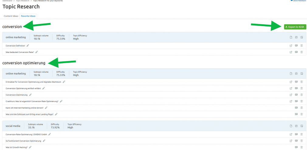Edit pencil for Conversion-Rate-Optimierung DIXENO GmbH
This screenshot has height=150, width=307.
click(x=50, y=134)
